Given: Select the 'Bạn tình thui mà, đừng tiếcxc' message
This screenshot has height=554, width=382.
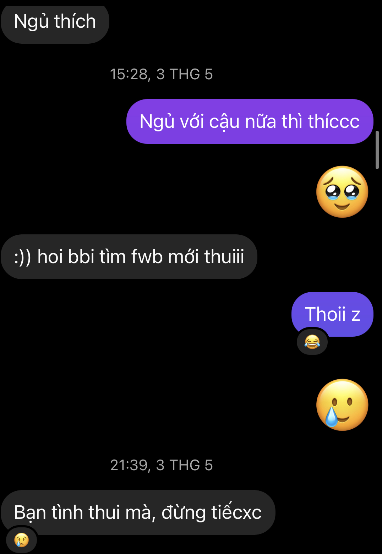Looking at the screenshot, I should [x=138, y=512].
